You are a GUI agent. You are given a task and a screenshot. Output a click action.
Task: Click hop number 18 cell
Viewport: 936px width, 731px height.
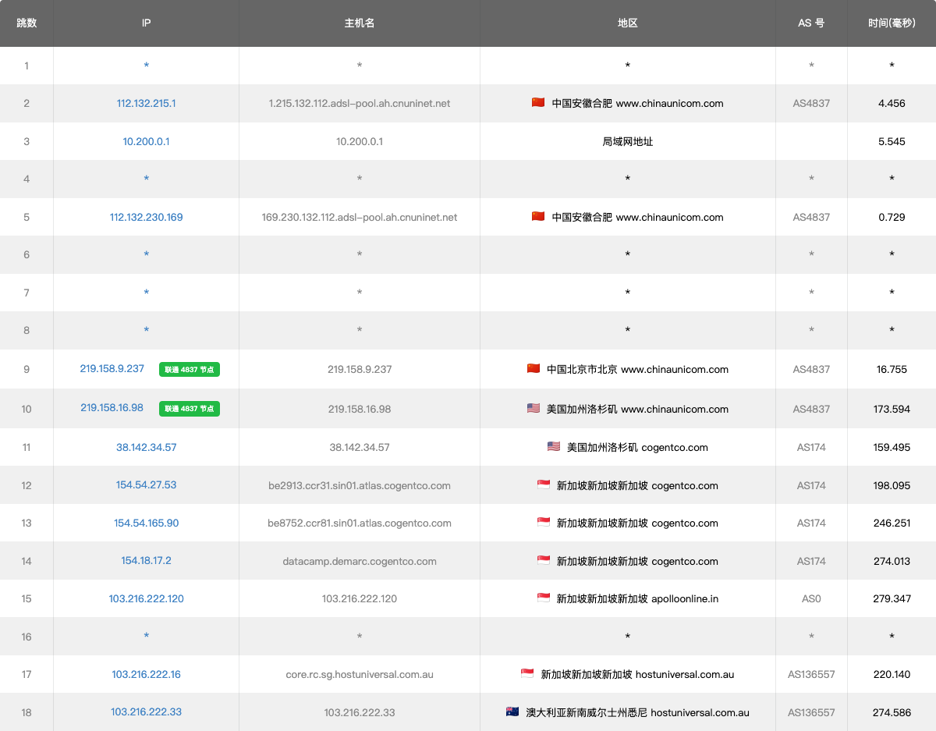(x=27, y=712)
